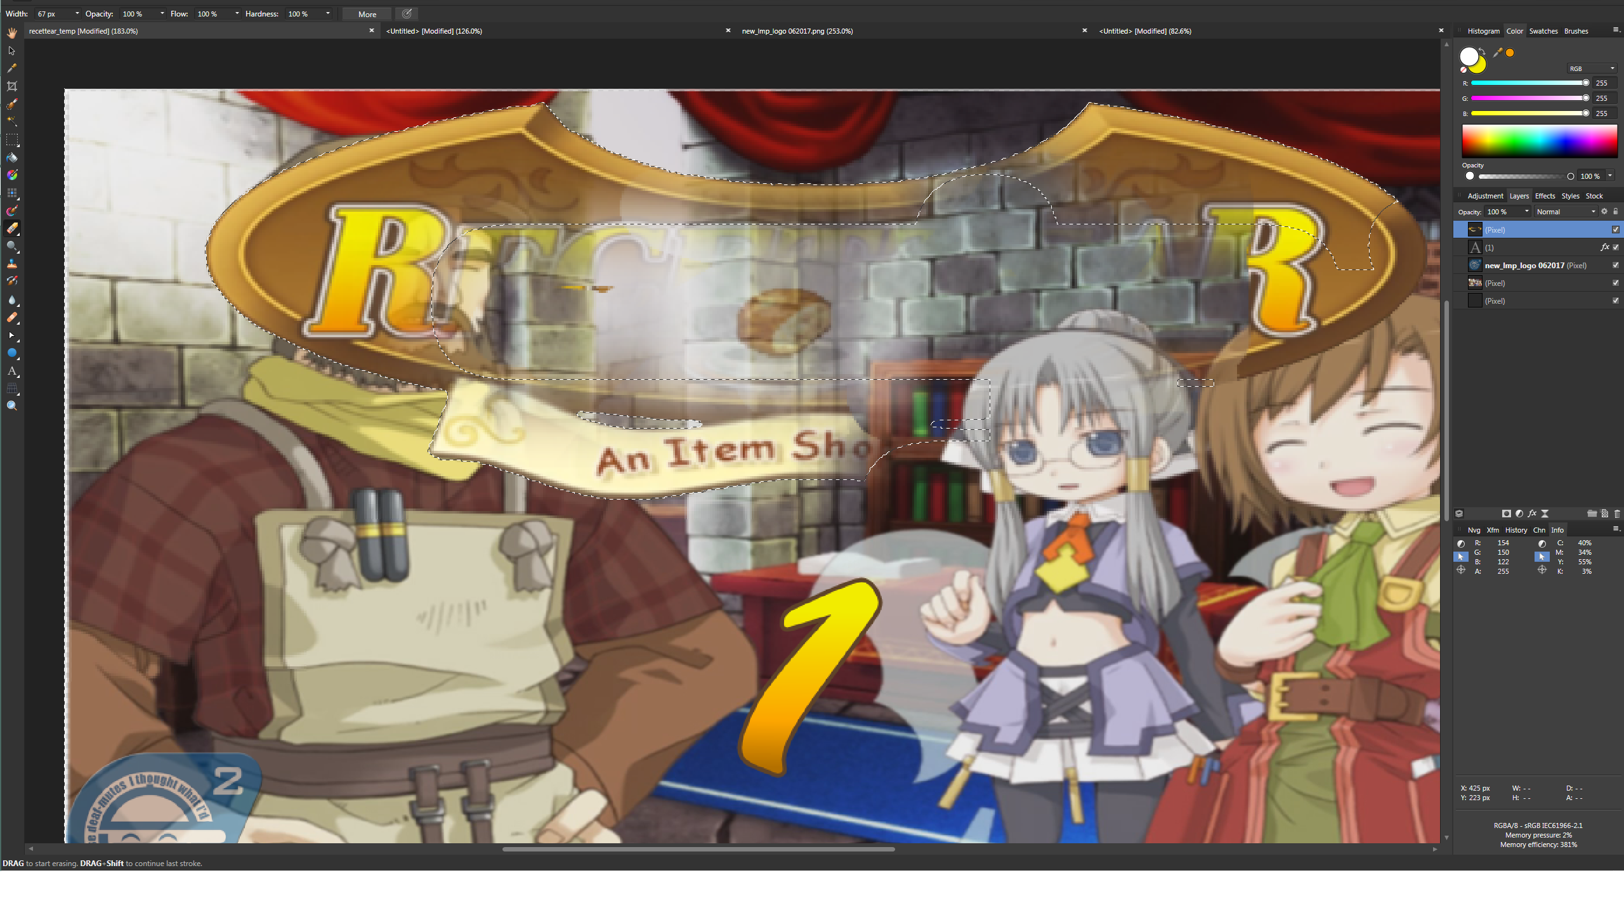The width and height of the screenshot is (1624, 913).
Task: Click the Group Layers folder icon
Action: click(1592, 514)
